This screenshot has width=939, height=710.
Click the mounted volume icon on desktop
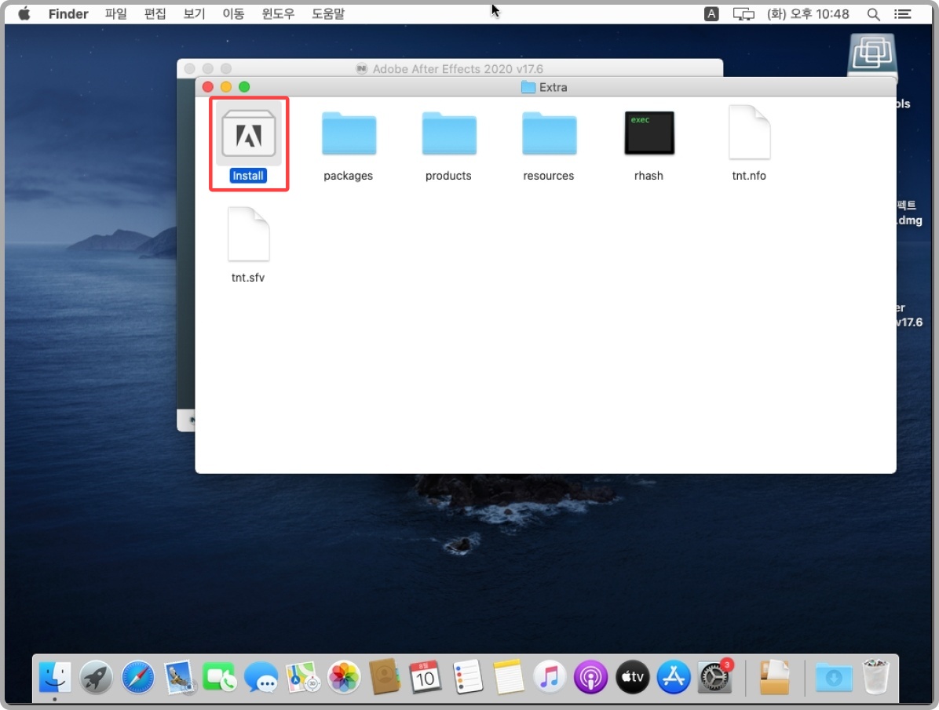click(x=872, y=55)
